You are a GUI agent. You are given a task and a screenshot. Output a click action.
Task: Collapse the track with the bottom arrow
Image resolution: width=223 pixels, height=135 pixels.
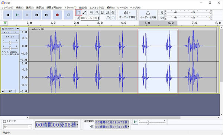point(3,91)
